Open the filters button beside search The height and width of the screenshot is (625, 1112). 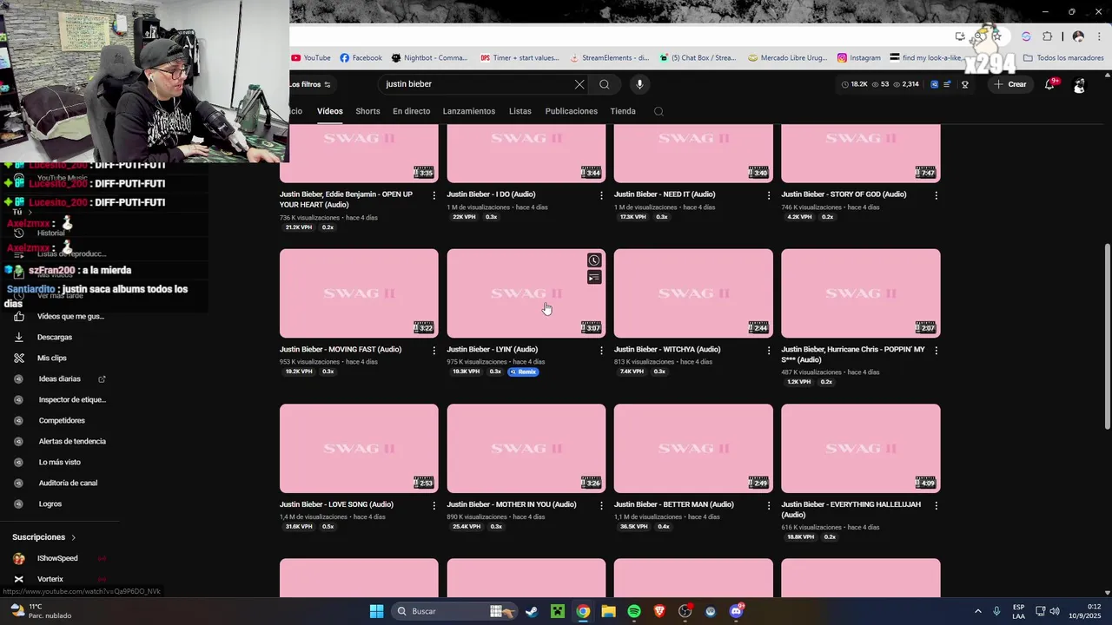click(310, 84)
